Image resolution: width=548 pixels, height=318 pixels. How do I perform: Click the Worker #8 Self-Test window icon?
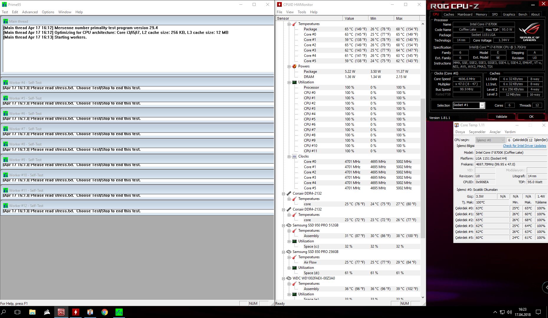6,144
